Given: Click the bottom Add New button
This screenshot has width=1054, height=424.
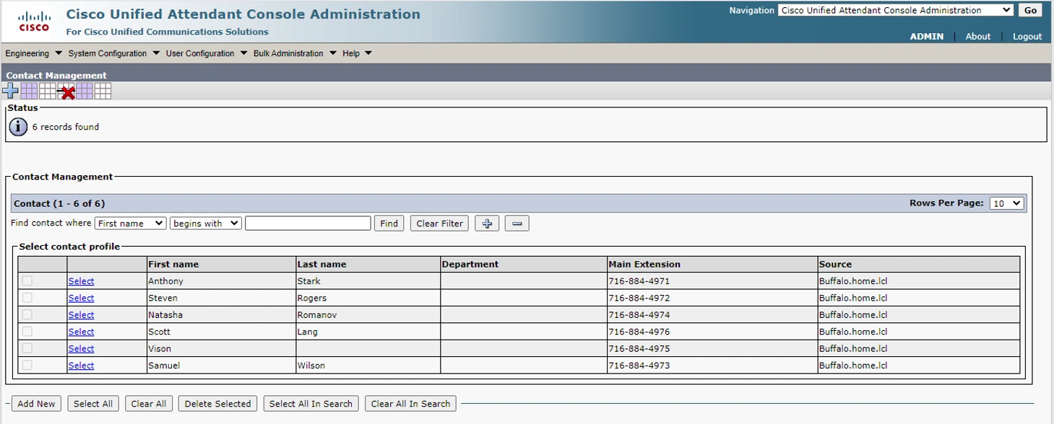Looking at the screenshot, I should 36,404.
